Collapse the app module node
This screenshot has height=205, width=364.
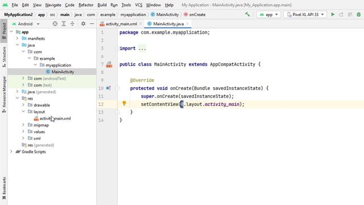(11, 32)
